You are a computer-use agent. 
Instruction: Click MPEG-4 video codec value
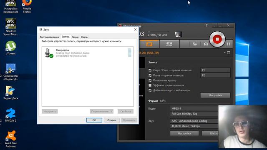194,108
